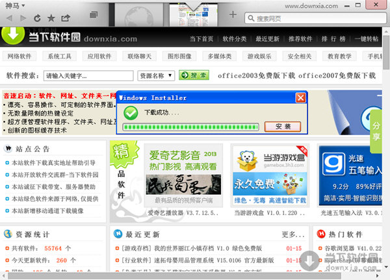The width and height of the screenshot is (390, 280).
Task: Select the active downxia page tab thumbnail
Action: pyautogui.click(x=194, y=15)
